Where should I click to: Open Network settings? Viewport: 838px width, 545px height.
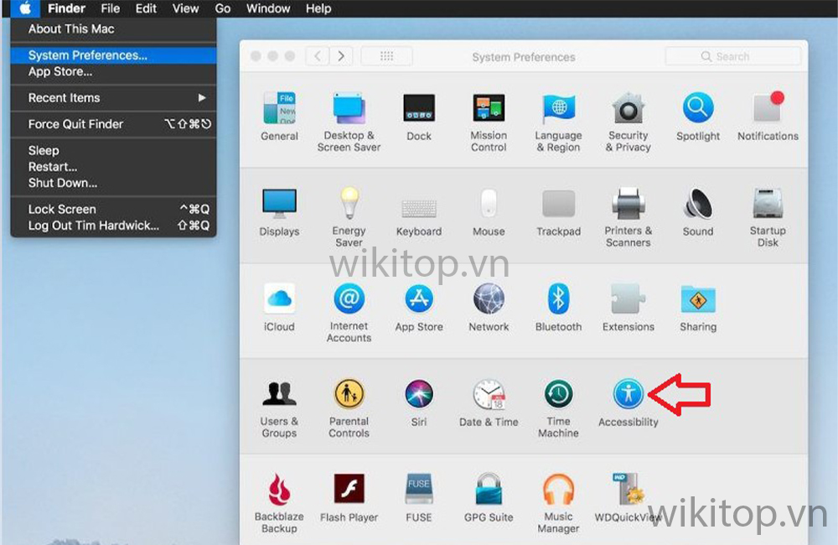pos(489,308)
